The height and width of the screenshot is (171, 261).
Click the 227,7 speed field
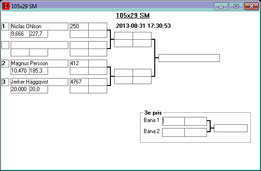(x=39, y=34)
